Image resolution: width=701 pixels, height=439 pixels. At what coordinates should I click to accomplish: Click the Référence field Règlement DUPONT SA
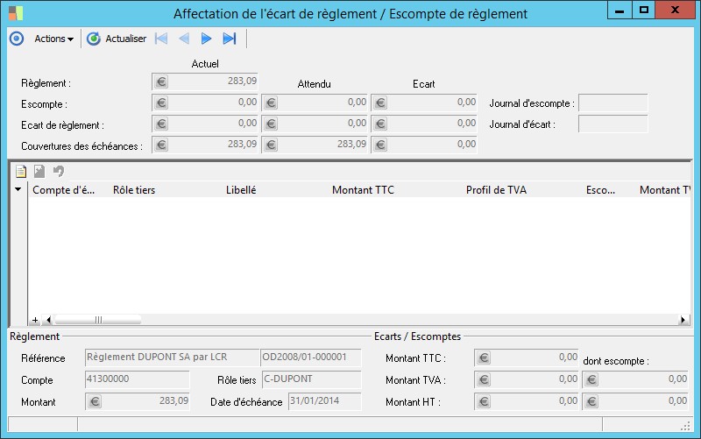(172, 358)
